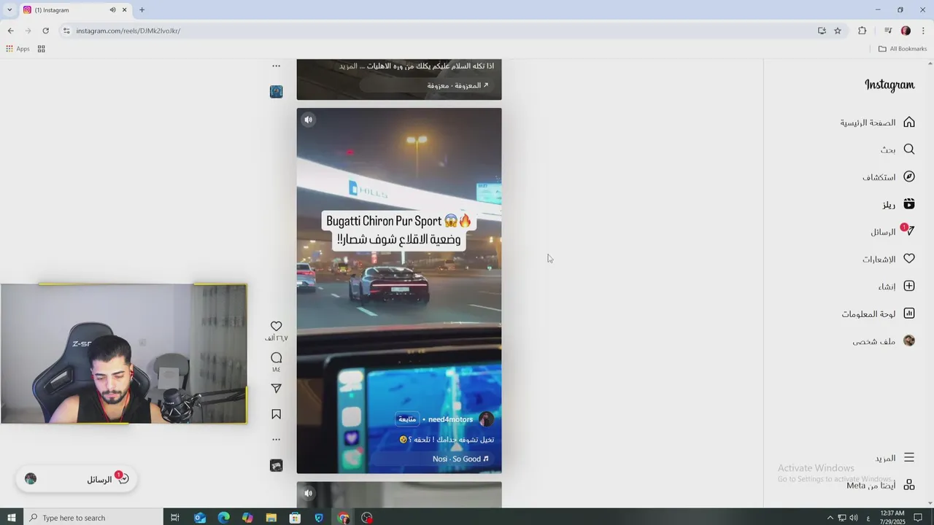Toggle sound on the bottom reel
Screen dimensions: 934x525
point(308,494)
